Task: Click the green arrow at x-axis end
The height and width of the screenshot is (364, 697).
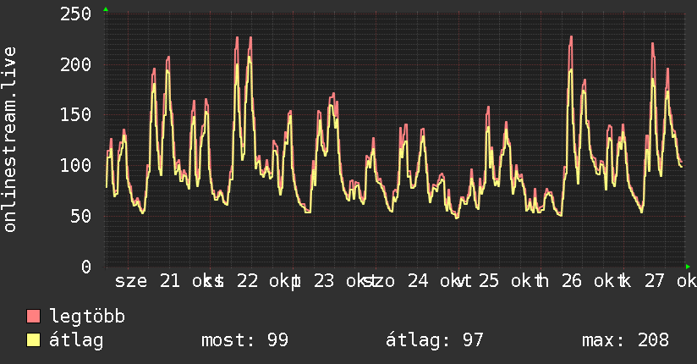Action: point(688,267)
